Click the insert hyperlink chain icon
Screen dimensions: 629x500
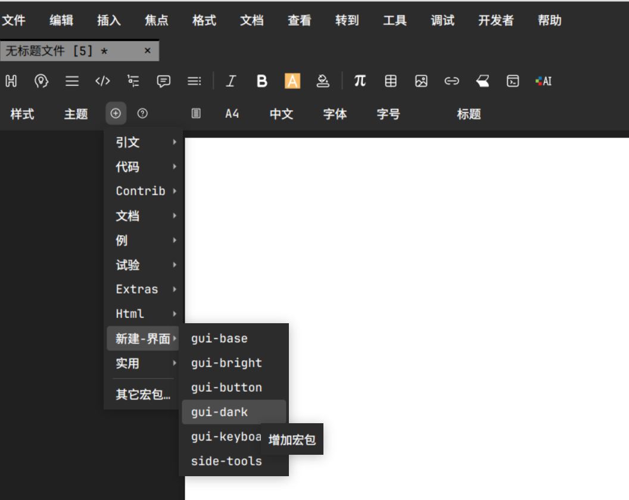452,82
